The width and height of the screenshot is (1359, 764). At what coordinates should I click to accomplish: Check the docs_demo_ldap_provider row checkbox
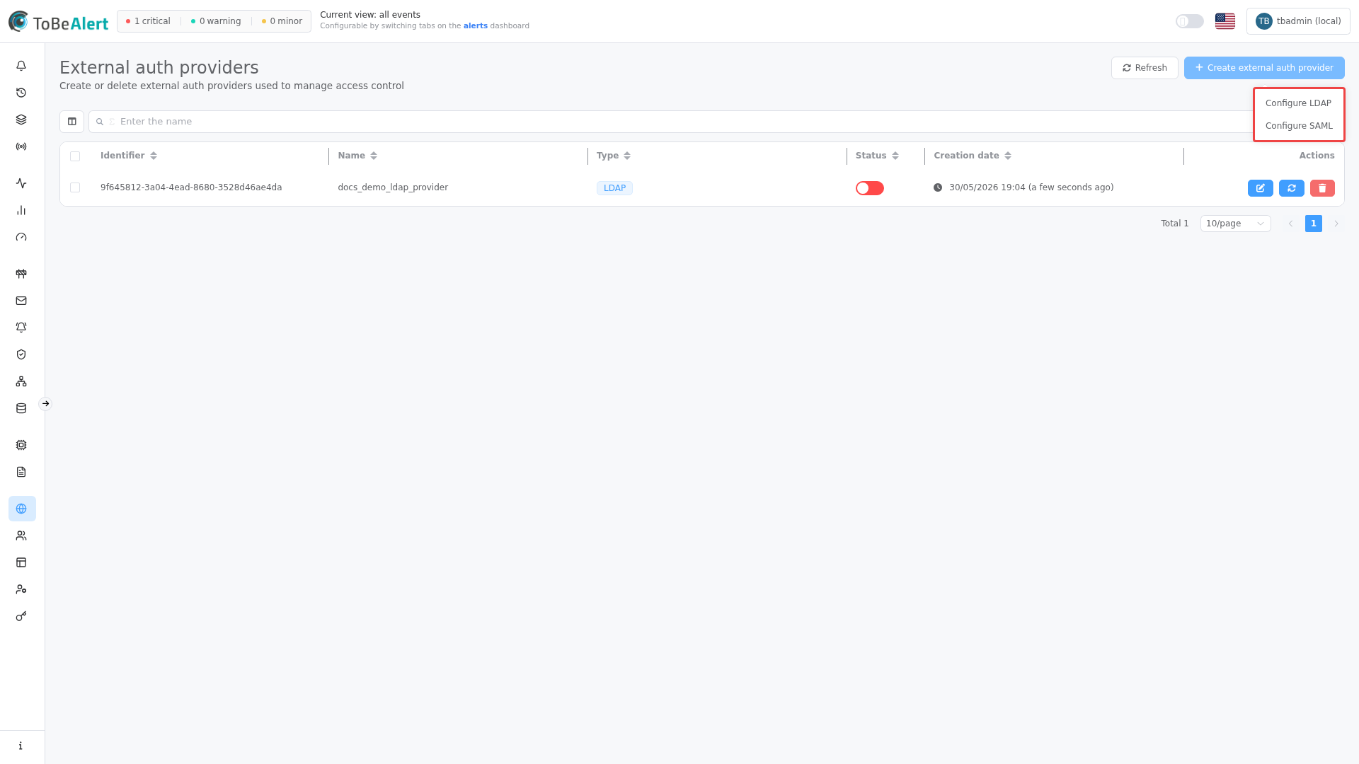click(75, 187)
